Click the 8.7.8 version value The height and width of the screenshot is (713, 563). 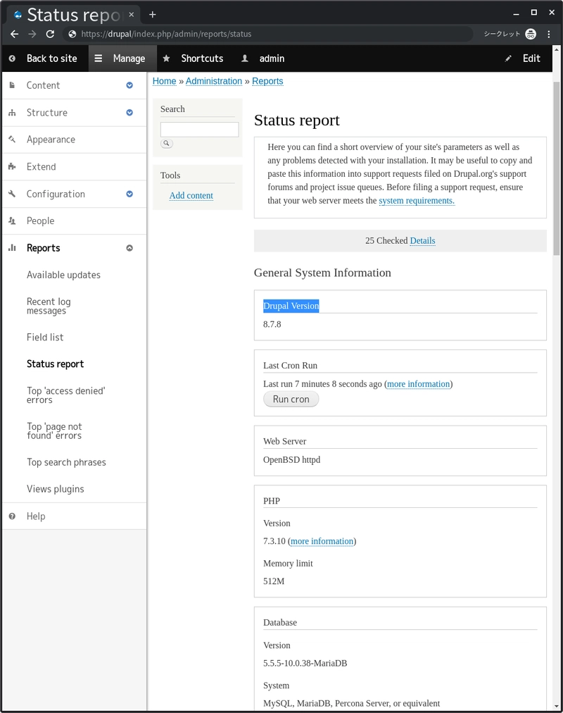(x=272, y=324)
